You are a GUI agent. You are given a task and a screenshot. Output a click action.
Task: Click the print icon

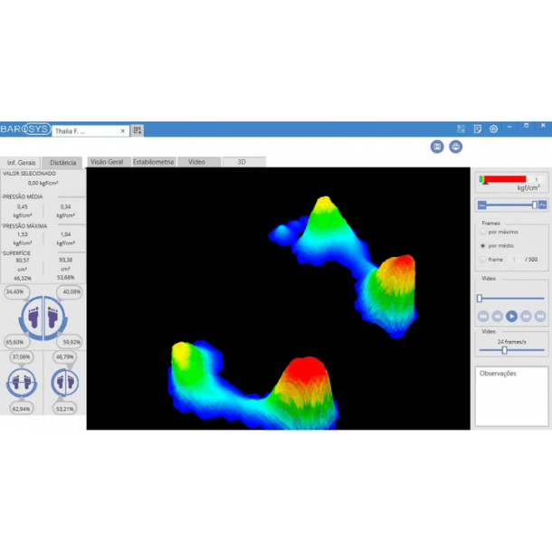(456, 147)
